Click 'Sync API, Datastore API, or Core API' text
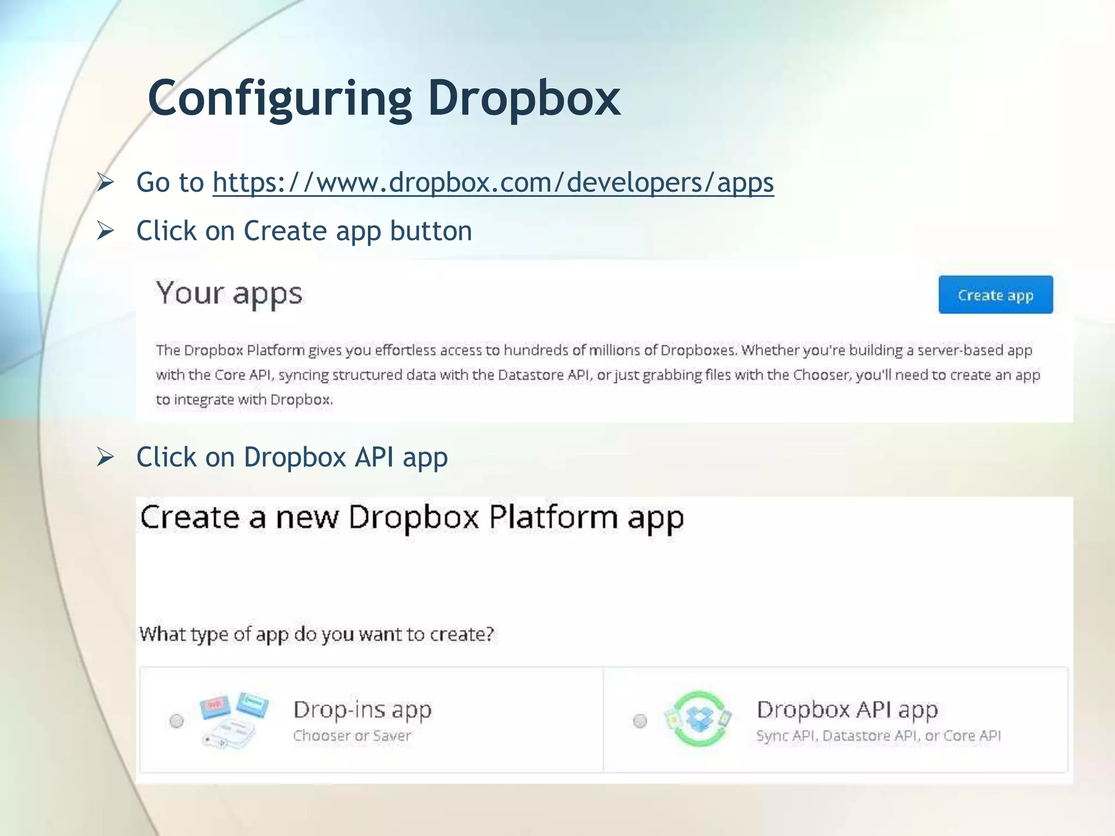The image size is (1115, 836). pos(879,736)
